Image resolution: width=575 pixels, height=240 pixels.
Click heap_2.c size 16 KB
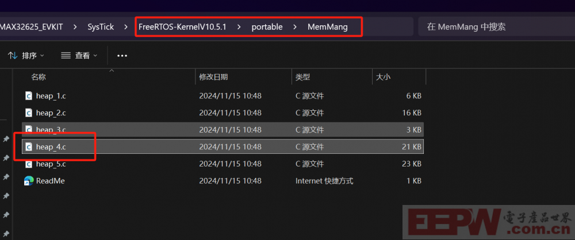tap(412, 113)
